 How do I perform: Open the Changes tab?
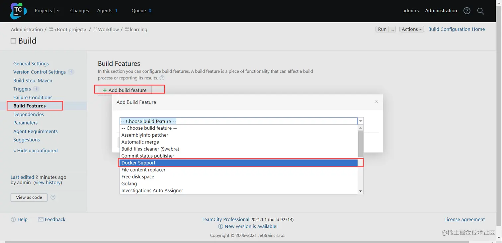[79, 11]
